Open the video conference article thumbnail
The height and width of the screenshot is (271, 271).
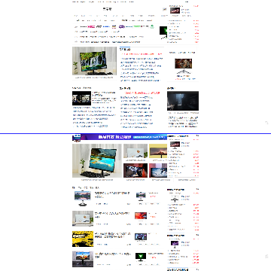tap(81, 98)
